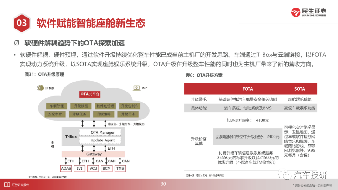Click the 升级任务 module box
This screenshot has height=190, width=338.
(x=79, y=114)
